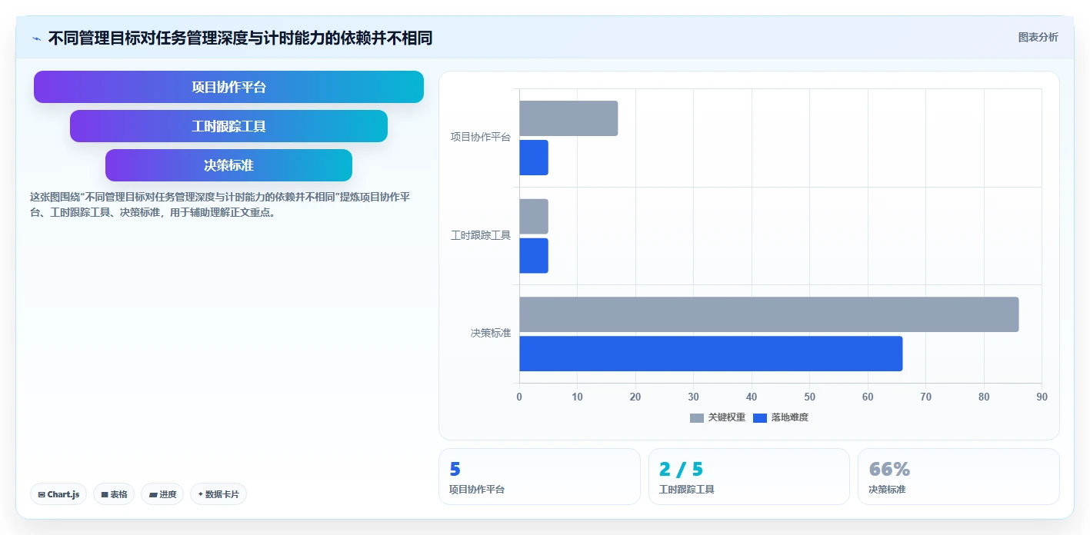Click the blue 项目协作平台 落地难度 bar
The image size is (1090, 535).
tap(534, 158)
